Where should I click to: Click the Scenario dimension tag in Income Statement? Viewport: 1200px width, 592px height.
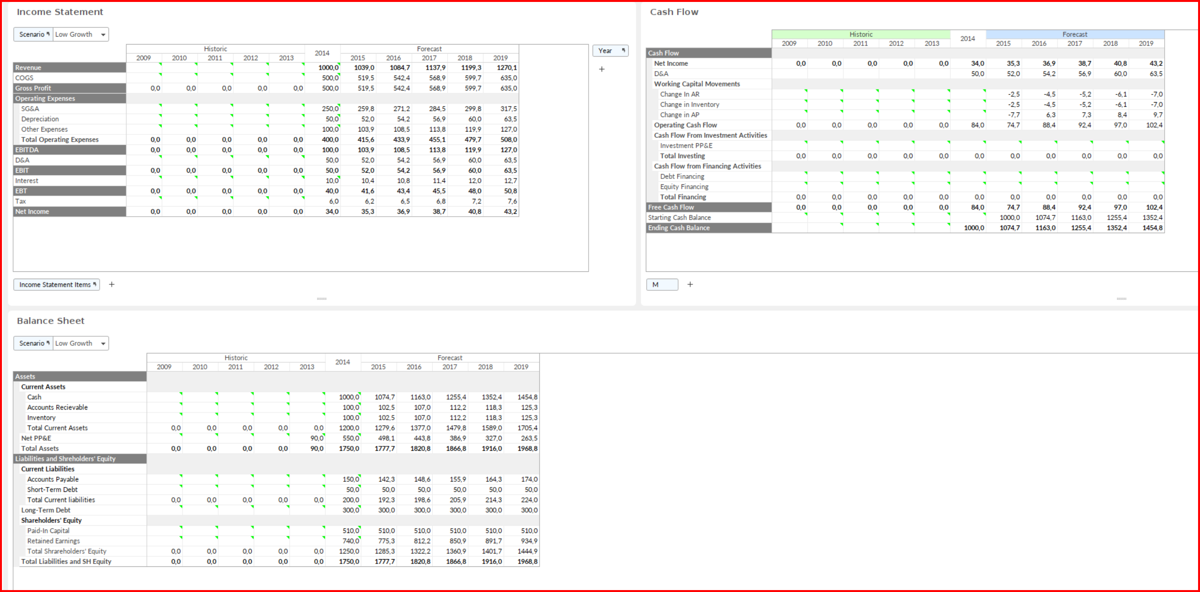click(x=33, y=34)
